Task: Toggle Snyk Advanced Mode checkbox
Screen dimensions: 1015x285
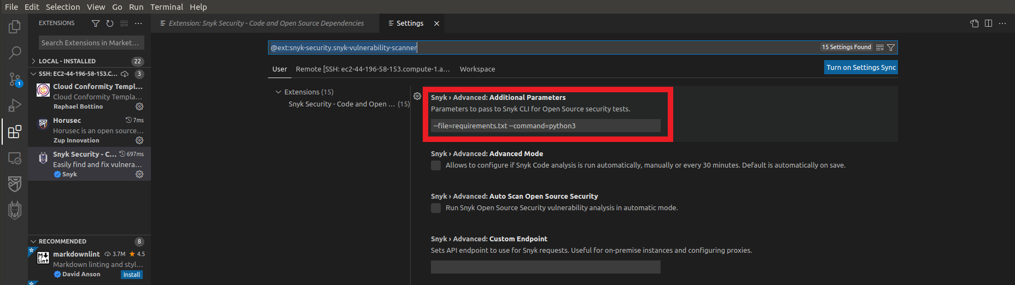Action: pos(436,165)
